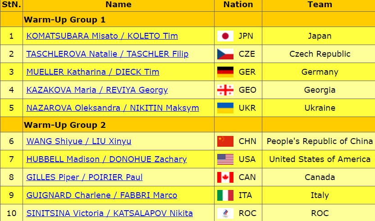Open KAZAKOVA Maria / REVIYA Georgy link

[97, 90]
